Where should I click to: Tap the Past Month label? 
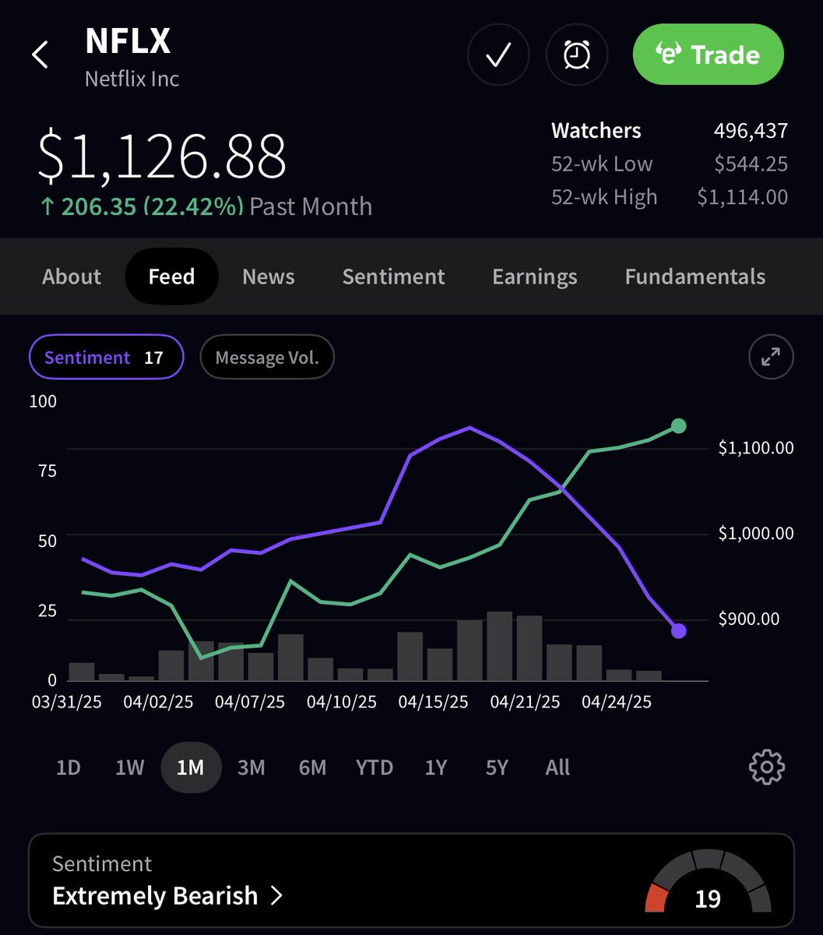pyautogui.click(x=311, y=206)
